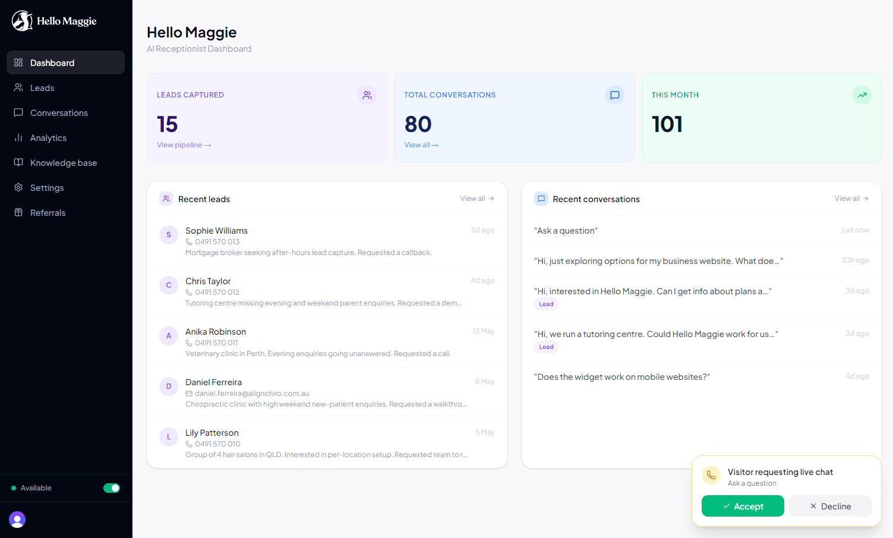Click Lead tag under tutoring centre conversation

[x=546, y=347]
